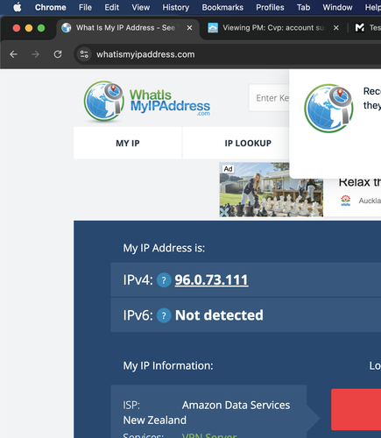This screenshot has width=381, height=438.
Task: Click the forward navigation arrow
Action: point(35,54)
